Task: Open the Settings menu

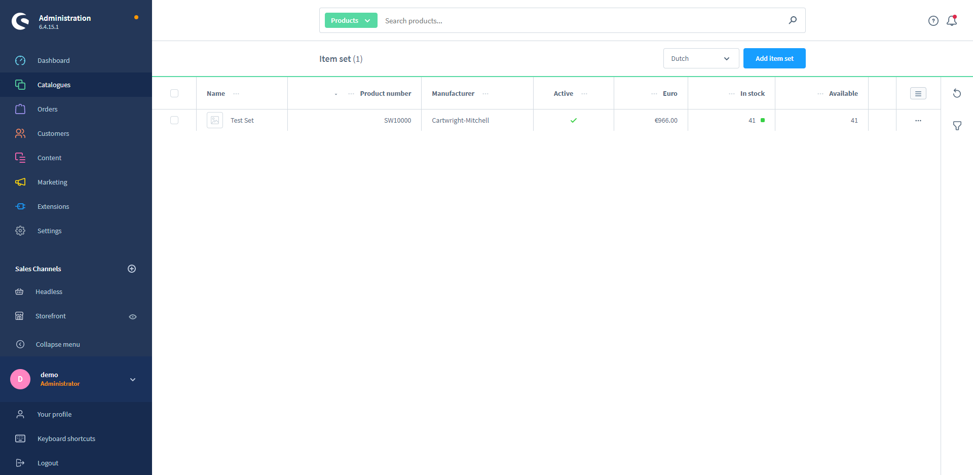Action: click(76, 231)
